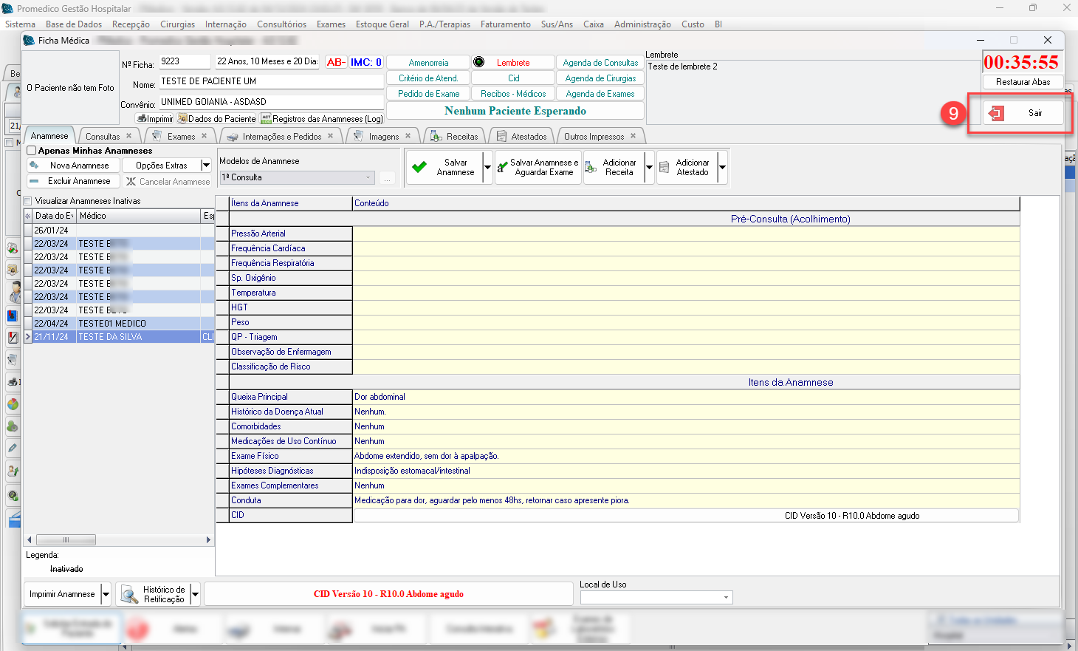
Task: Click the Adicionar Receita icon
Action: [x=591, y=168]
